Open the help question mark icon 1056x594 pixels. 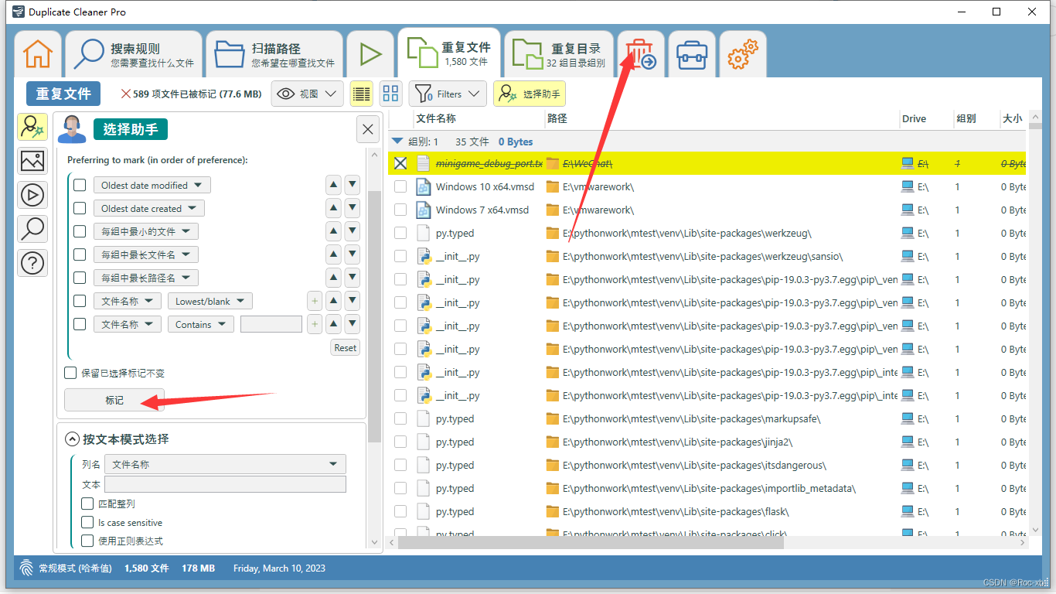pyautogui.click(x=32, y=263)
